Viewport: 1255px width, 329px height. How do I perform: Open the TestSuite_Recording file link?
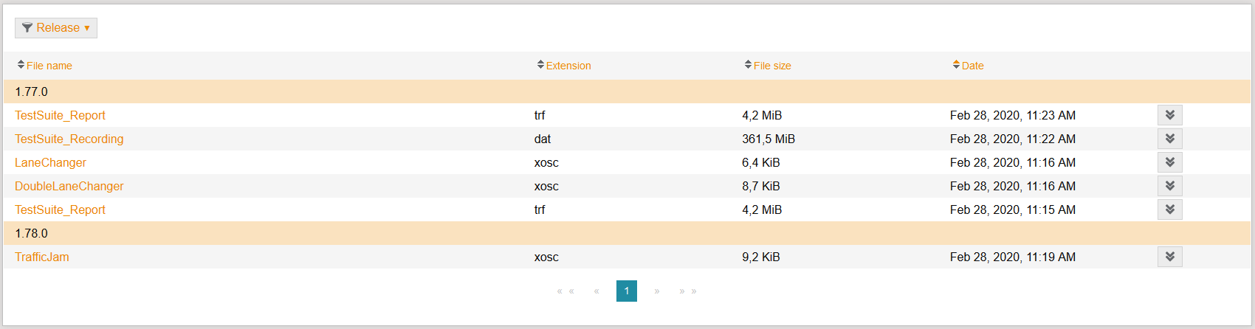pyautogui.click(x=69, y=139)
